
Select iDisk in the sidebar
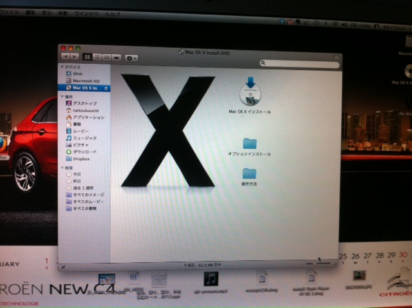[77, 74]
